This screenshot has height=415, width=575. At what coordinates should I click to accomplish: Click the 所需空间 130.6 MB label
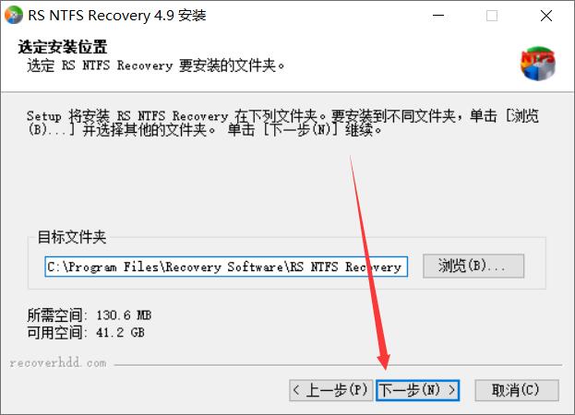[x=90, y=315]
